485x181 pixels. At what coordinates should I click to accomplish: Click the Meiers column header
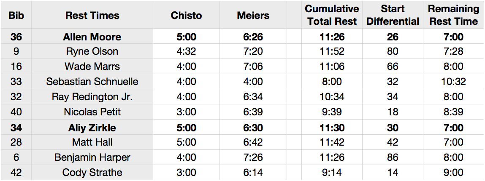253,16
